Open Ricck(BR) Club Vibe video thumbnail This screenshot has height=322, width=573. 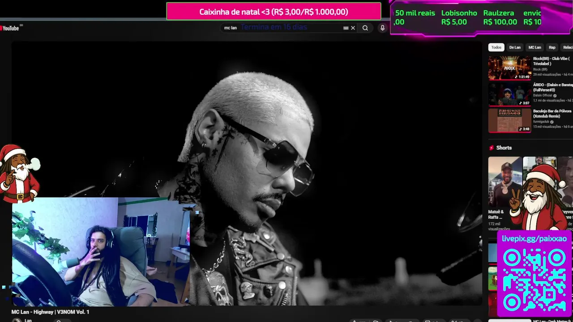coord(509,68)
